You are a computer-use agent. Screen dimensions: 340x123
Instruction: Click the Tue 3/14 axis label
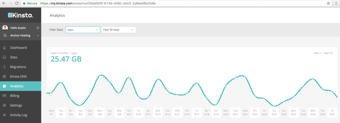[x=168, y=112]
